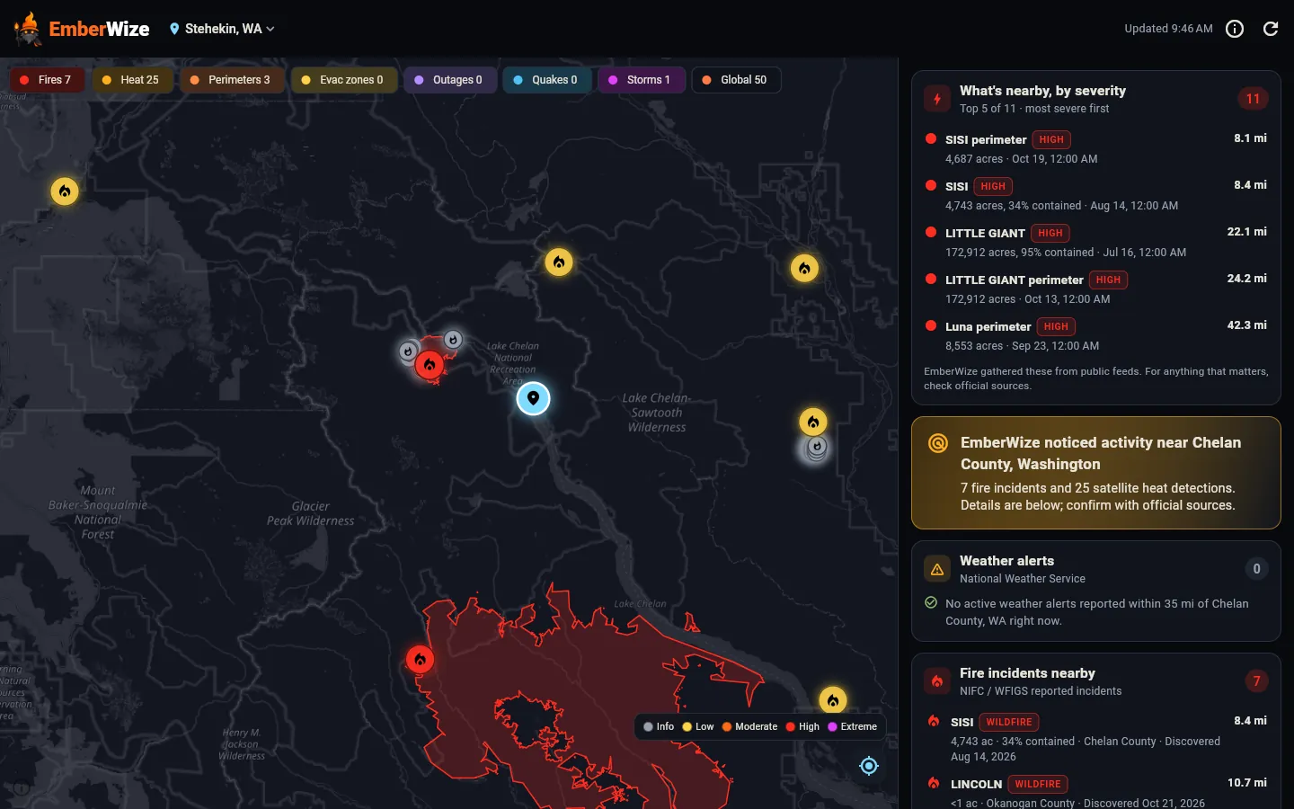
Task: Open the Luna perimeter entry
Action: click(x=1095, y=335)
